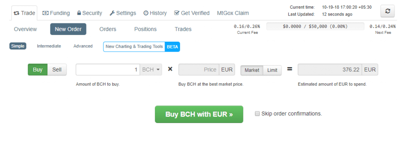Click the fee volume progress bar
Image resolution: width=406 pixels, height=165 pixels.
pos(315,27)
